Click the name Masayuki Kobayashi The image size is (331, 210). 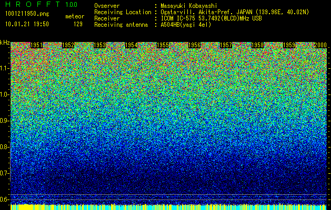click(x=189, y=6)
